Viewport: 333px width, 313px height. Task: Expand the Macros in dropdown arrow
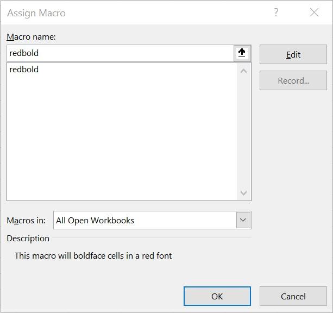[243, 220]
